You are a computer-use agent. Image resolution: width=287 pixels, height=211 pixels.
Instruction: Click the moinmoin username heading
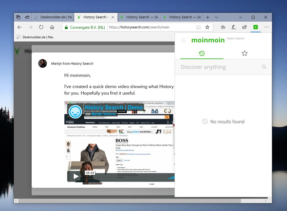[x=208, y=40]
